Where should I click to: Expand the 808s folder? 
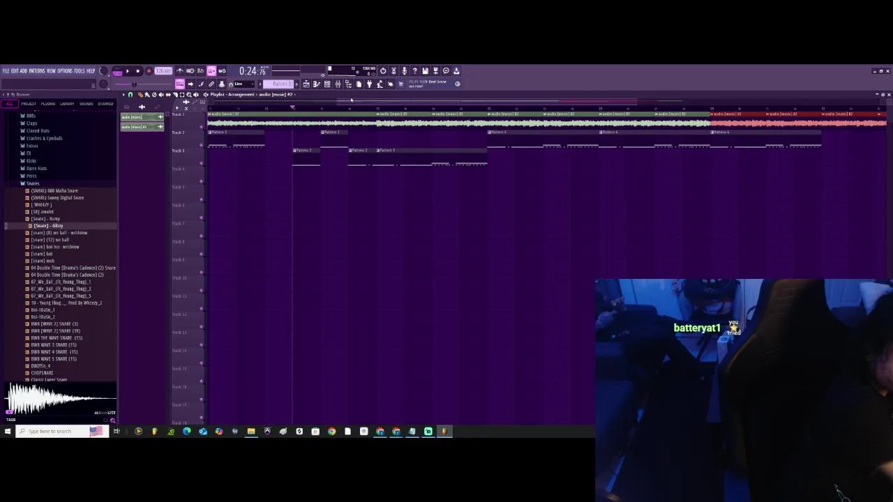(x=31, y=116)
